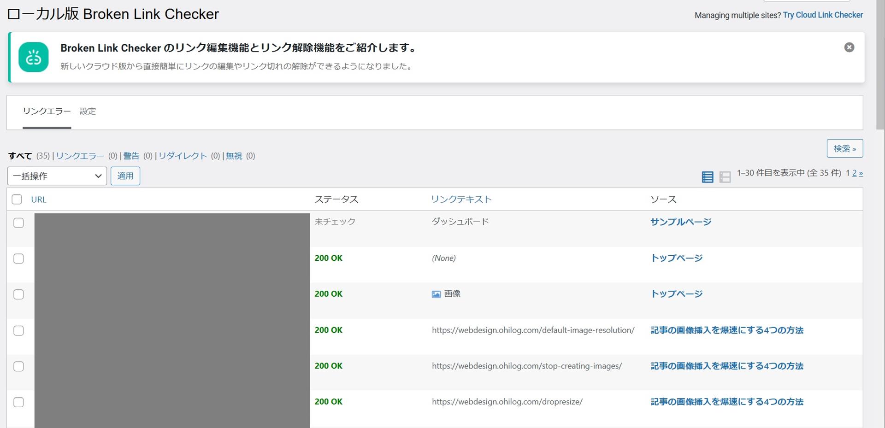Open the 設定 tab
This screenshot has height=428, width=885.
[88, 111]
